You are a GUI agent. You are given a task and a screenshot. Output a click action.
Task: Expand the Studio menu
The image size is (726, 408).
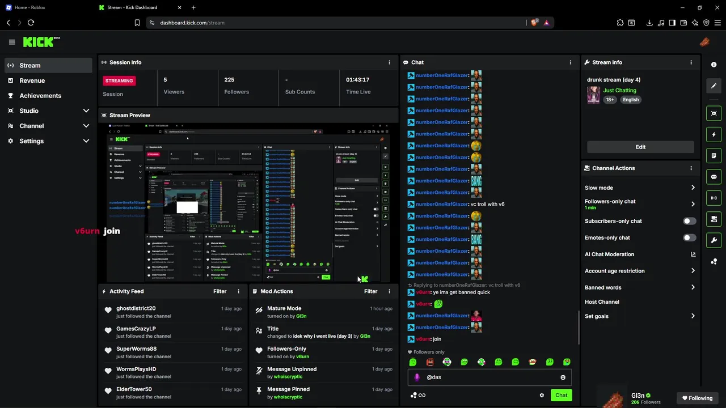[x=48, y=111]
